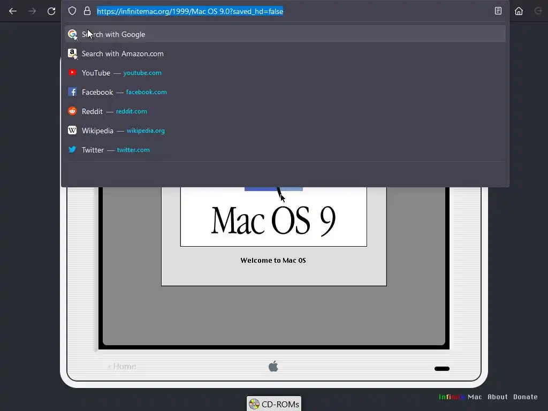Click the Wikipedia W logo icon

72,131
